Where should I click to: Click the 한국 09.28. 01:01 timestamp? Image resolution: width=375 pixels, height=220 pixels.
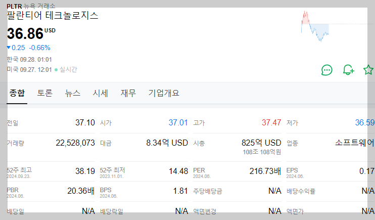pyautogui.click(x=29, y=59)
